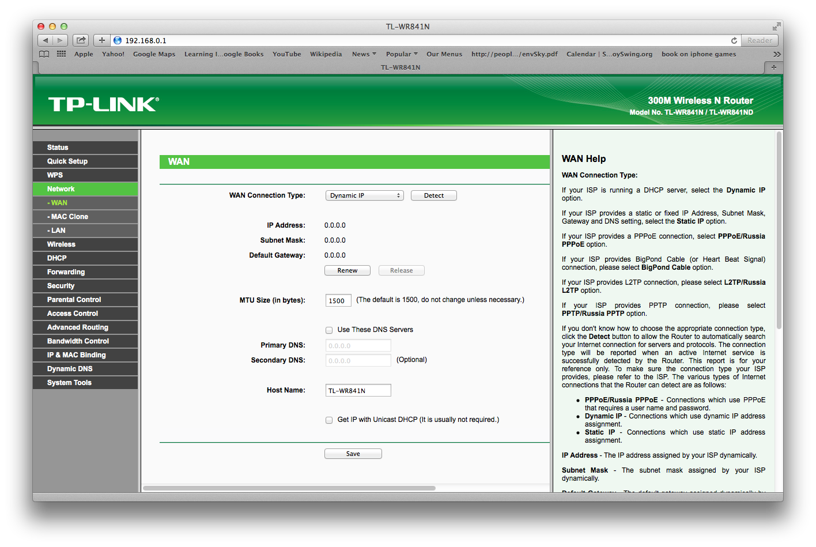
Task: Open System Tools menu
Action: pos(85,383)
